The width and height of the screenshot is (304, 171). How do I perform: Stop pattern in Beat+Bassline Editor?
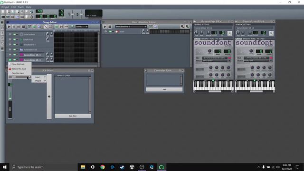pos(110,27)
